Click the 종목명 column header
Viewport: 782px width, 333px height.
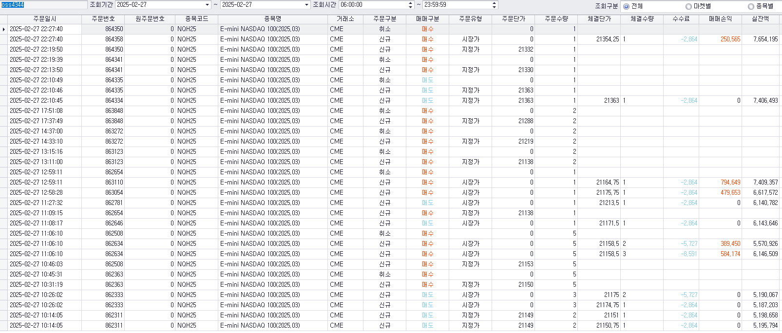273,19
